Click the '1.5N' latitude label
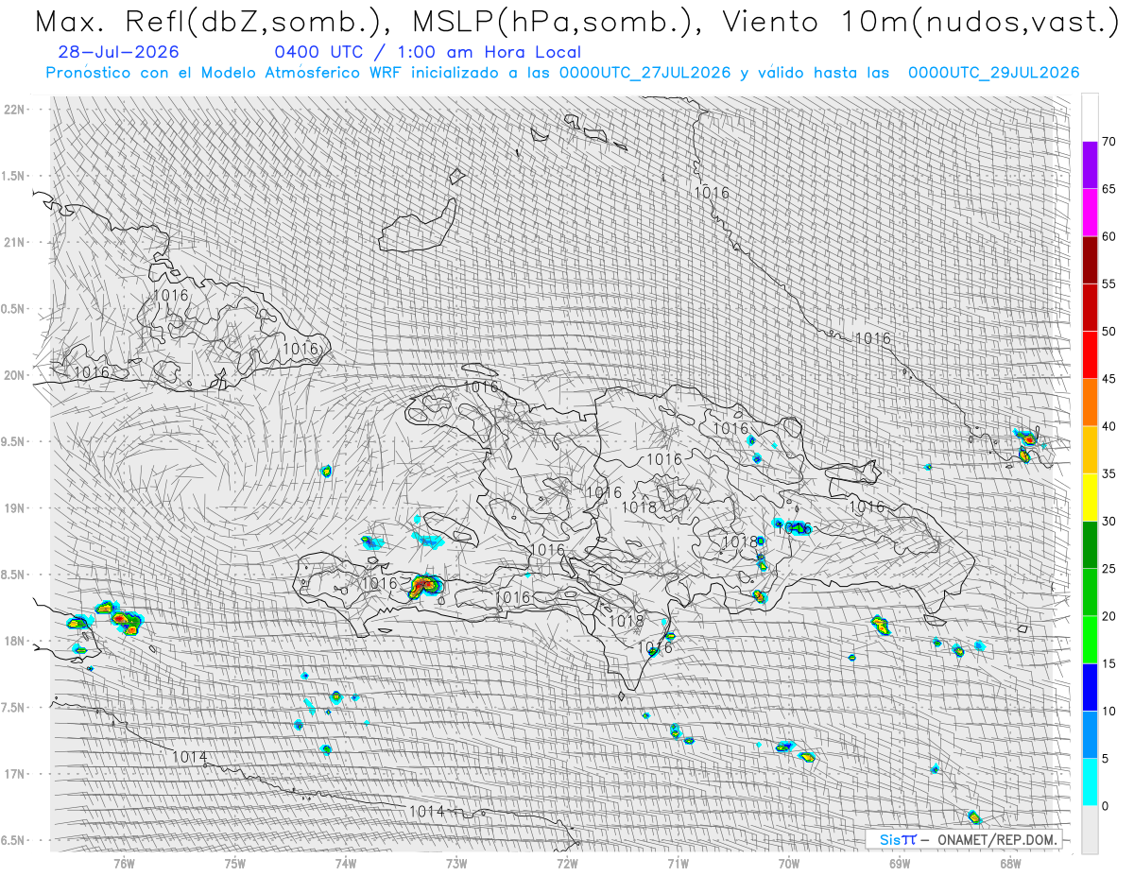Image resolution: width=1134 pixels, height=876 pixels. (x=13, y=176)
